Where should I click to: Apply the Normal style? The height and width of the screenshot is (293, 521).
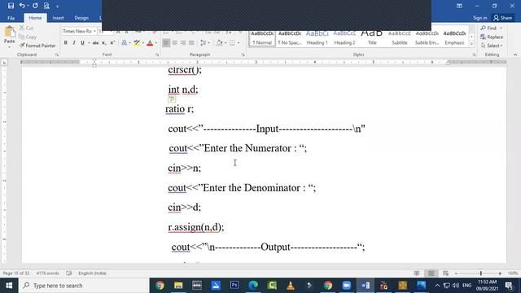pyautogui.click(x=262, y=37)
